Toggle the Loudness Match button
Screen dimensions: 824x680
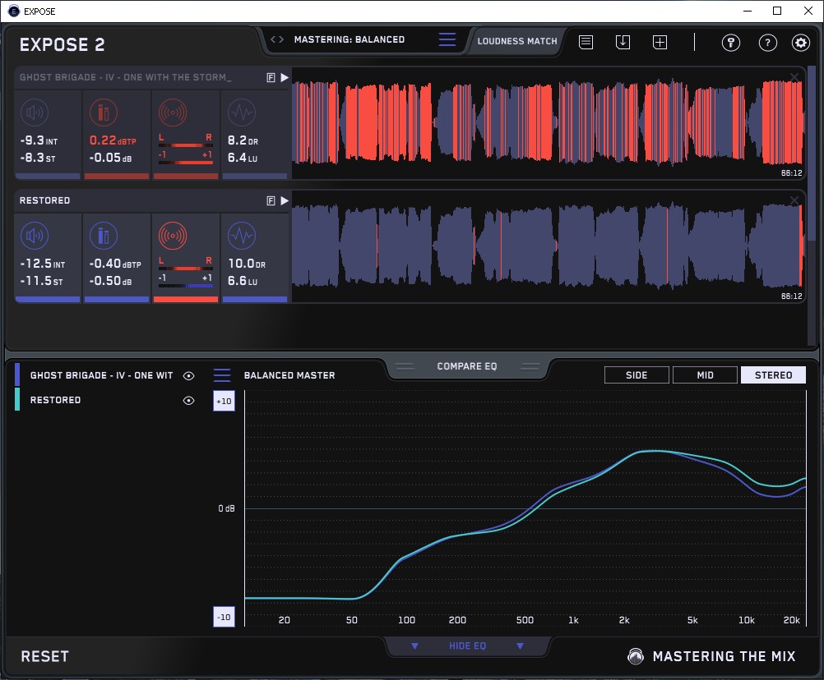(517, 41)
